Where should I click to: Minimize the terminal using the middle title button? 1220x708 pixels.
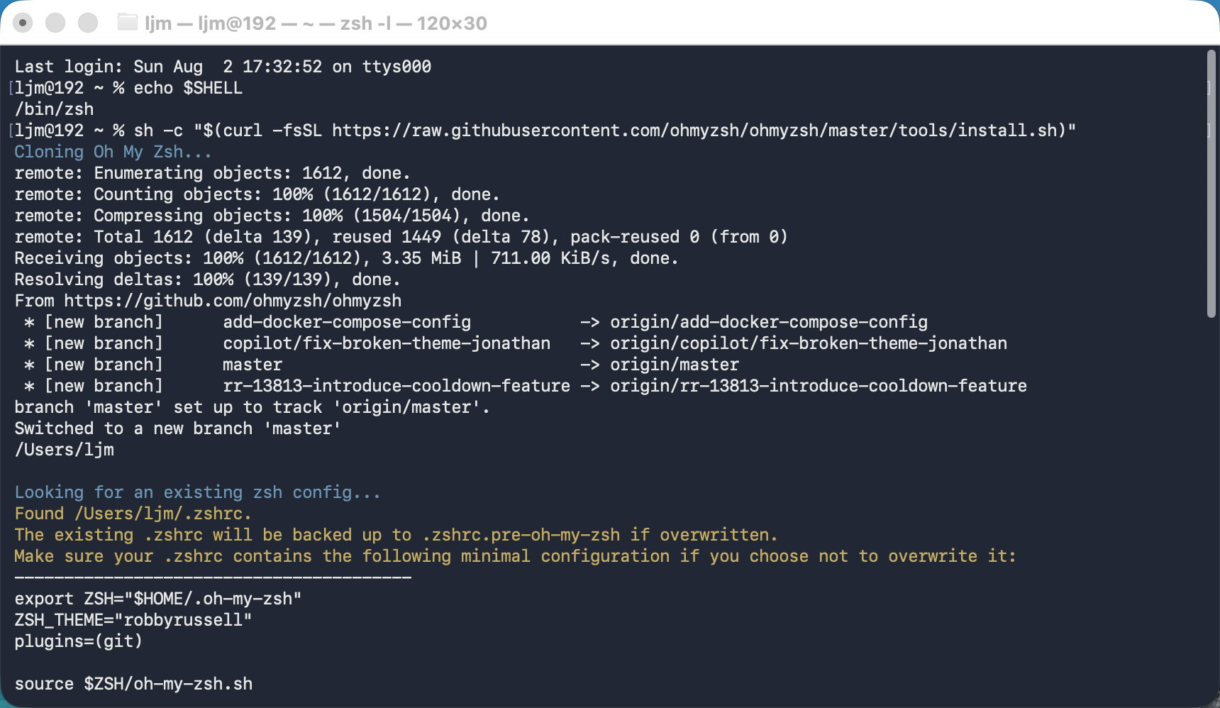(x=55, y=23)
